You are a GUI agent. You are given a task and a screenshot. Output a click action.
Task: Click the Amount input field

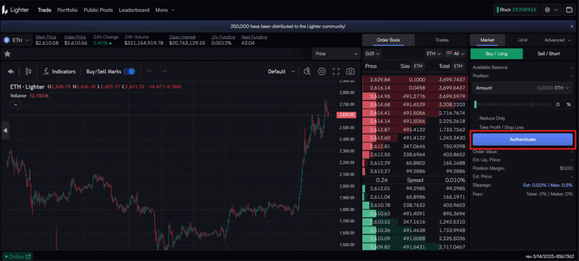pos(522,88)
